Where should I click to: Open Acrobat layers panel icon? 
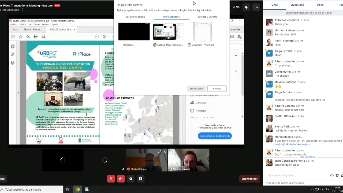coord(13,63)
